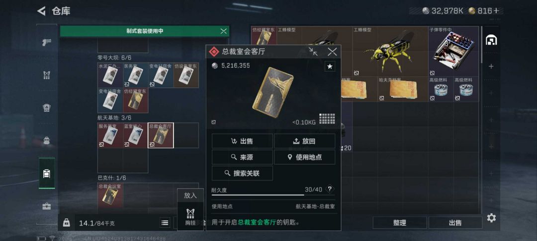Screen dimensions: 537x241
Task: Click the 放回 button
Action: 304,141
